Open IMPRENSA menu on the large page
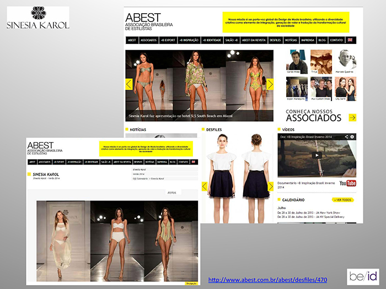The height and width of the screenshot is (289, 386). (x=308, y=40)
